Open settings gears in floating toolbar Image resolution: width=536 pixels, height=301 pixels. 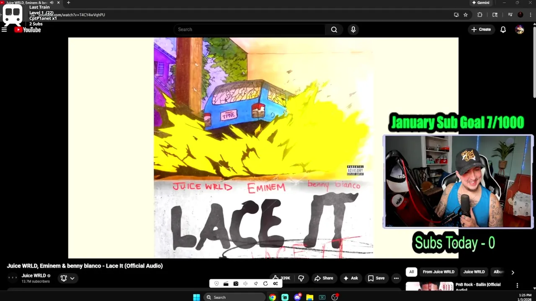tap(276, 283)
